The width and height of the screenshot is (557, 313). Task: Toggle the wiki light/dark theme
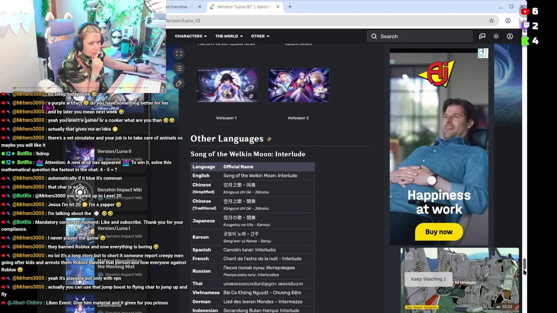tap(496, 36)
